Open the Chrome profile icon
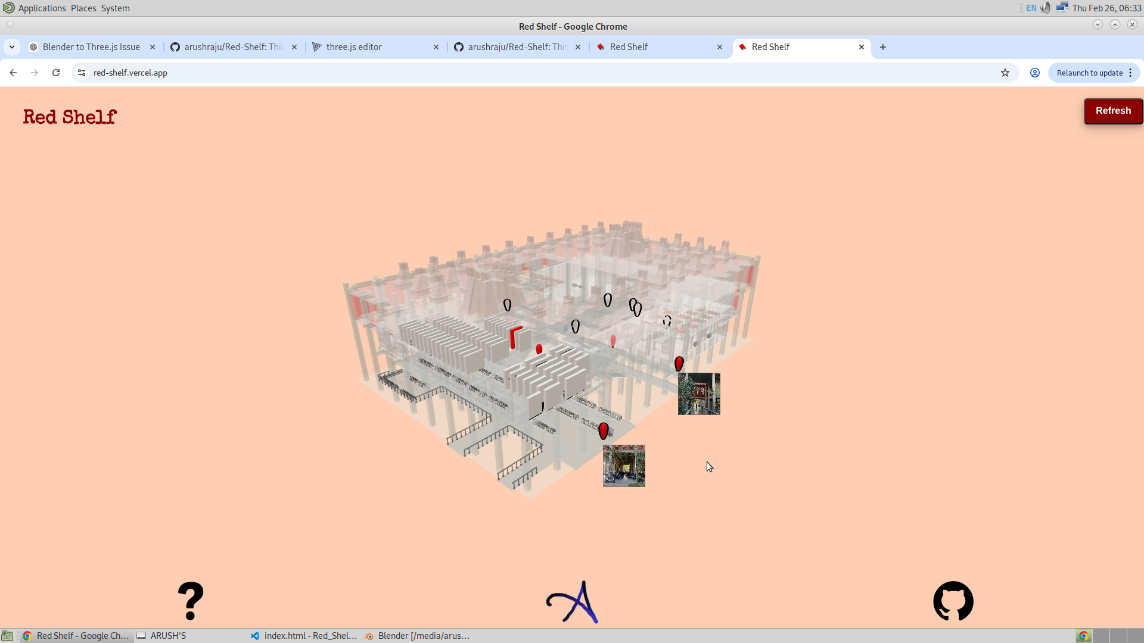The width and height of the screenshot is (1144, 643). tap(1034, 73)
